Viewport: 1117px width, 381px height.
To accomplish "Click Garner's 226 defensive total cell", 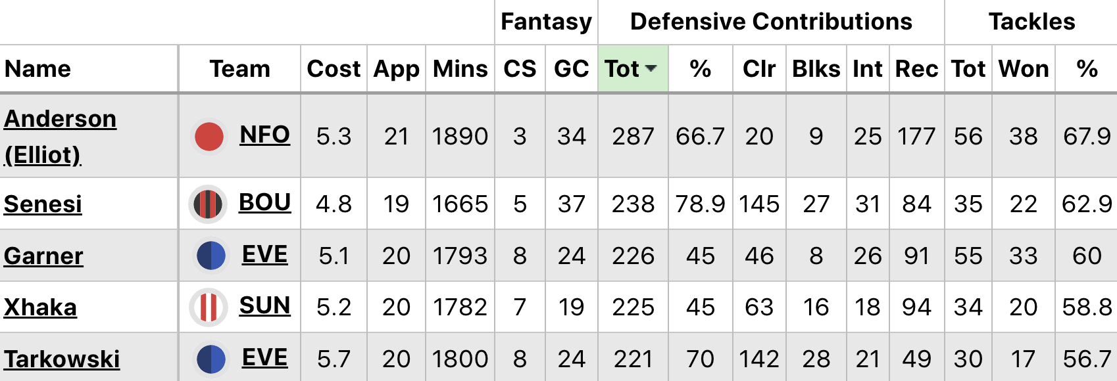I will (x=633, y=256).
